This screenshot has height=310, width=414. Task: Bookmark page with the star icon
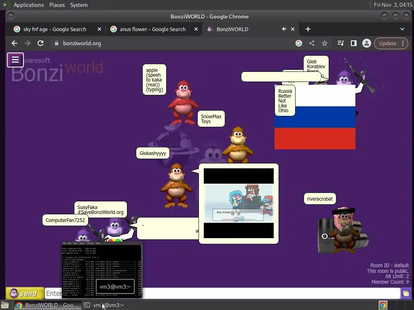pos(325,43)
